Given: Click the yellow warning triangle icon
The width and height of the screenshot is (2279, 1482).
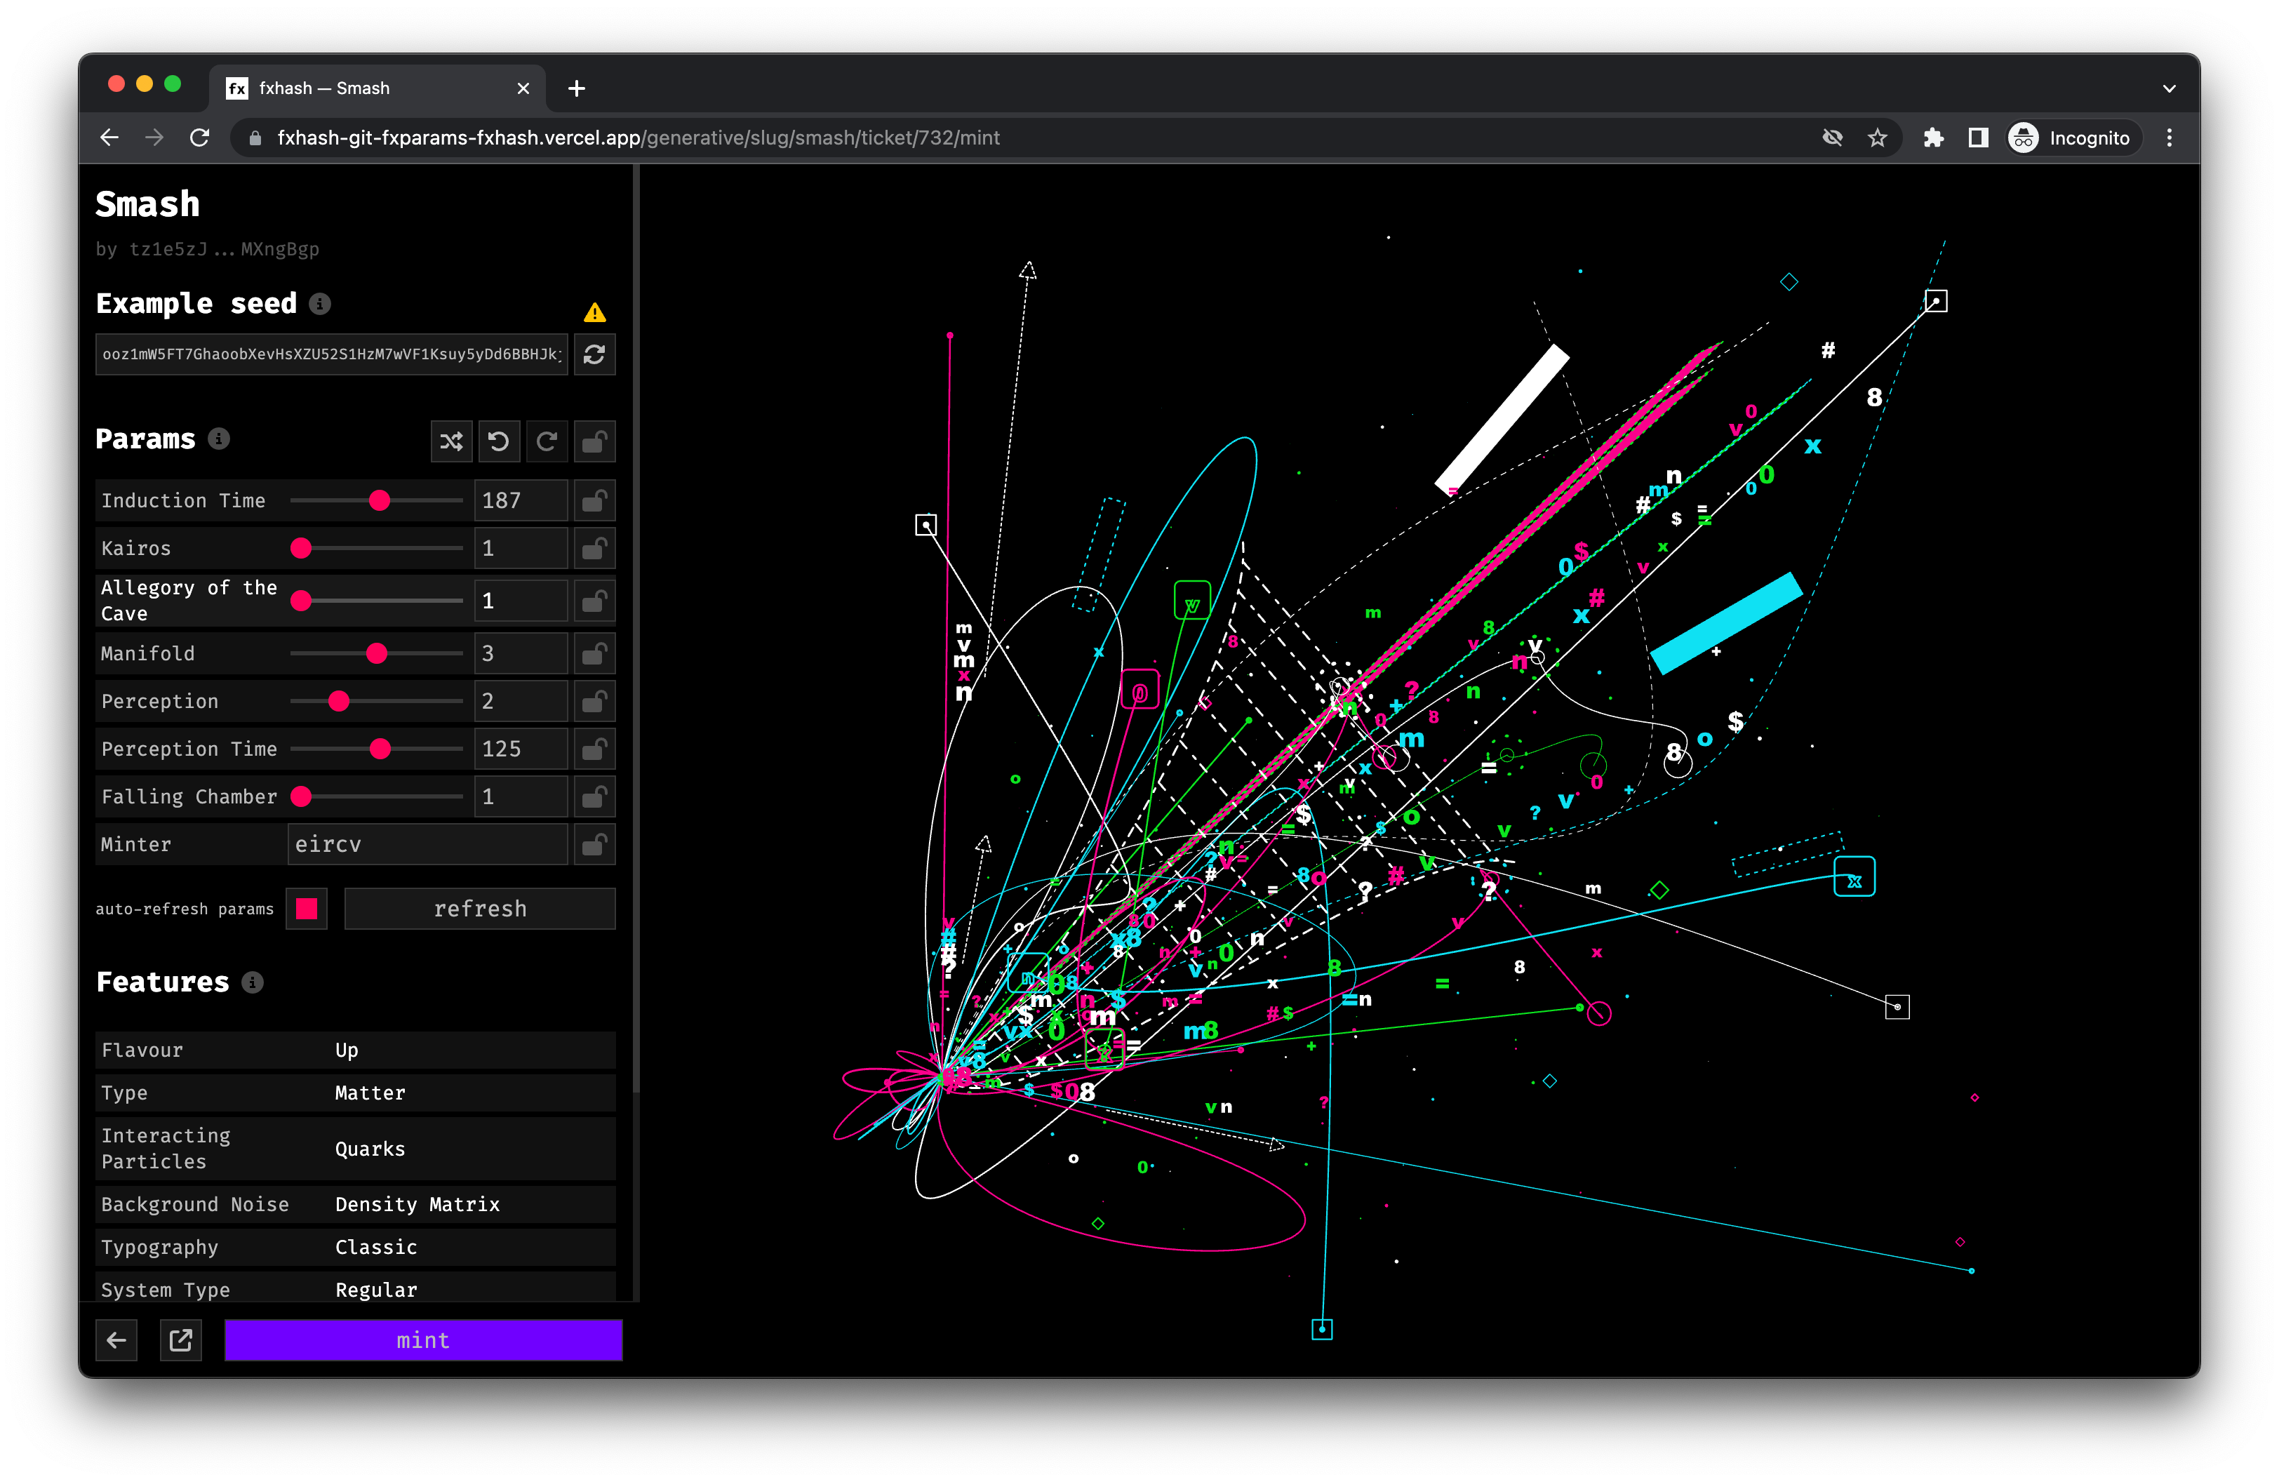Looking at the screenshot, I should tap(594, 313).
